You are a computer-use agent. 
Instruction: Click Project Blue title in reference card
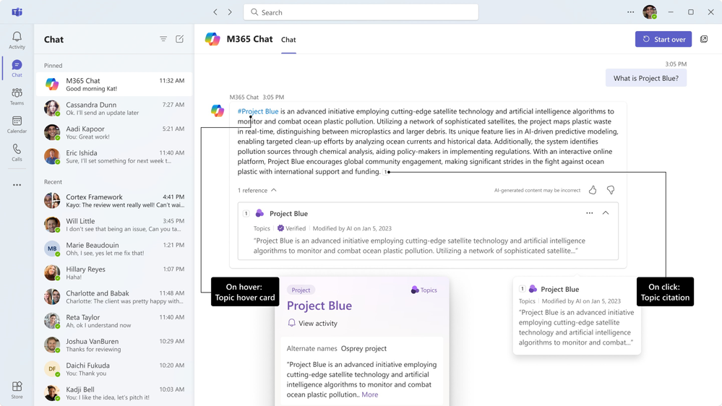pyautogui.click(x=288, y=214)
